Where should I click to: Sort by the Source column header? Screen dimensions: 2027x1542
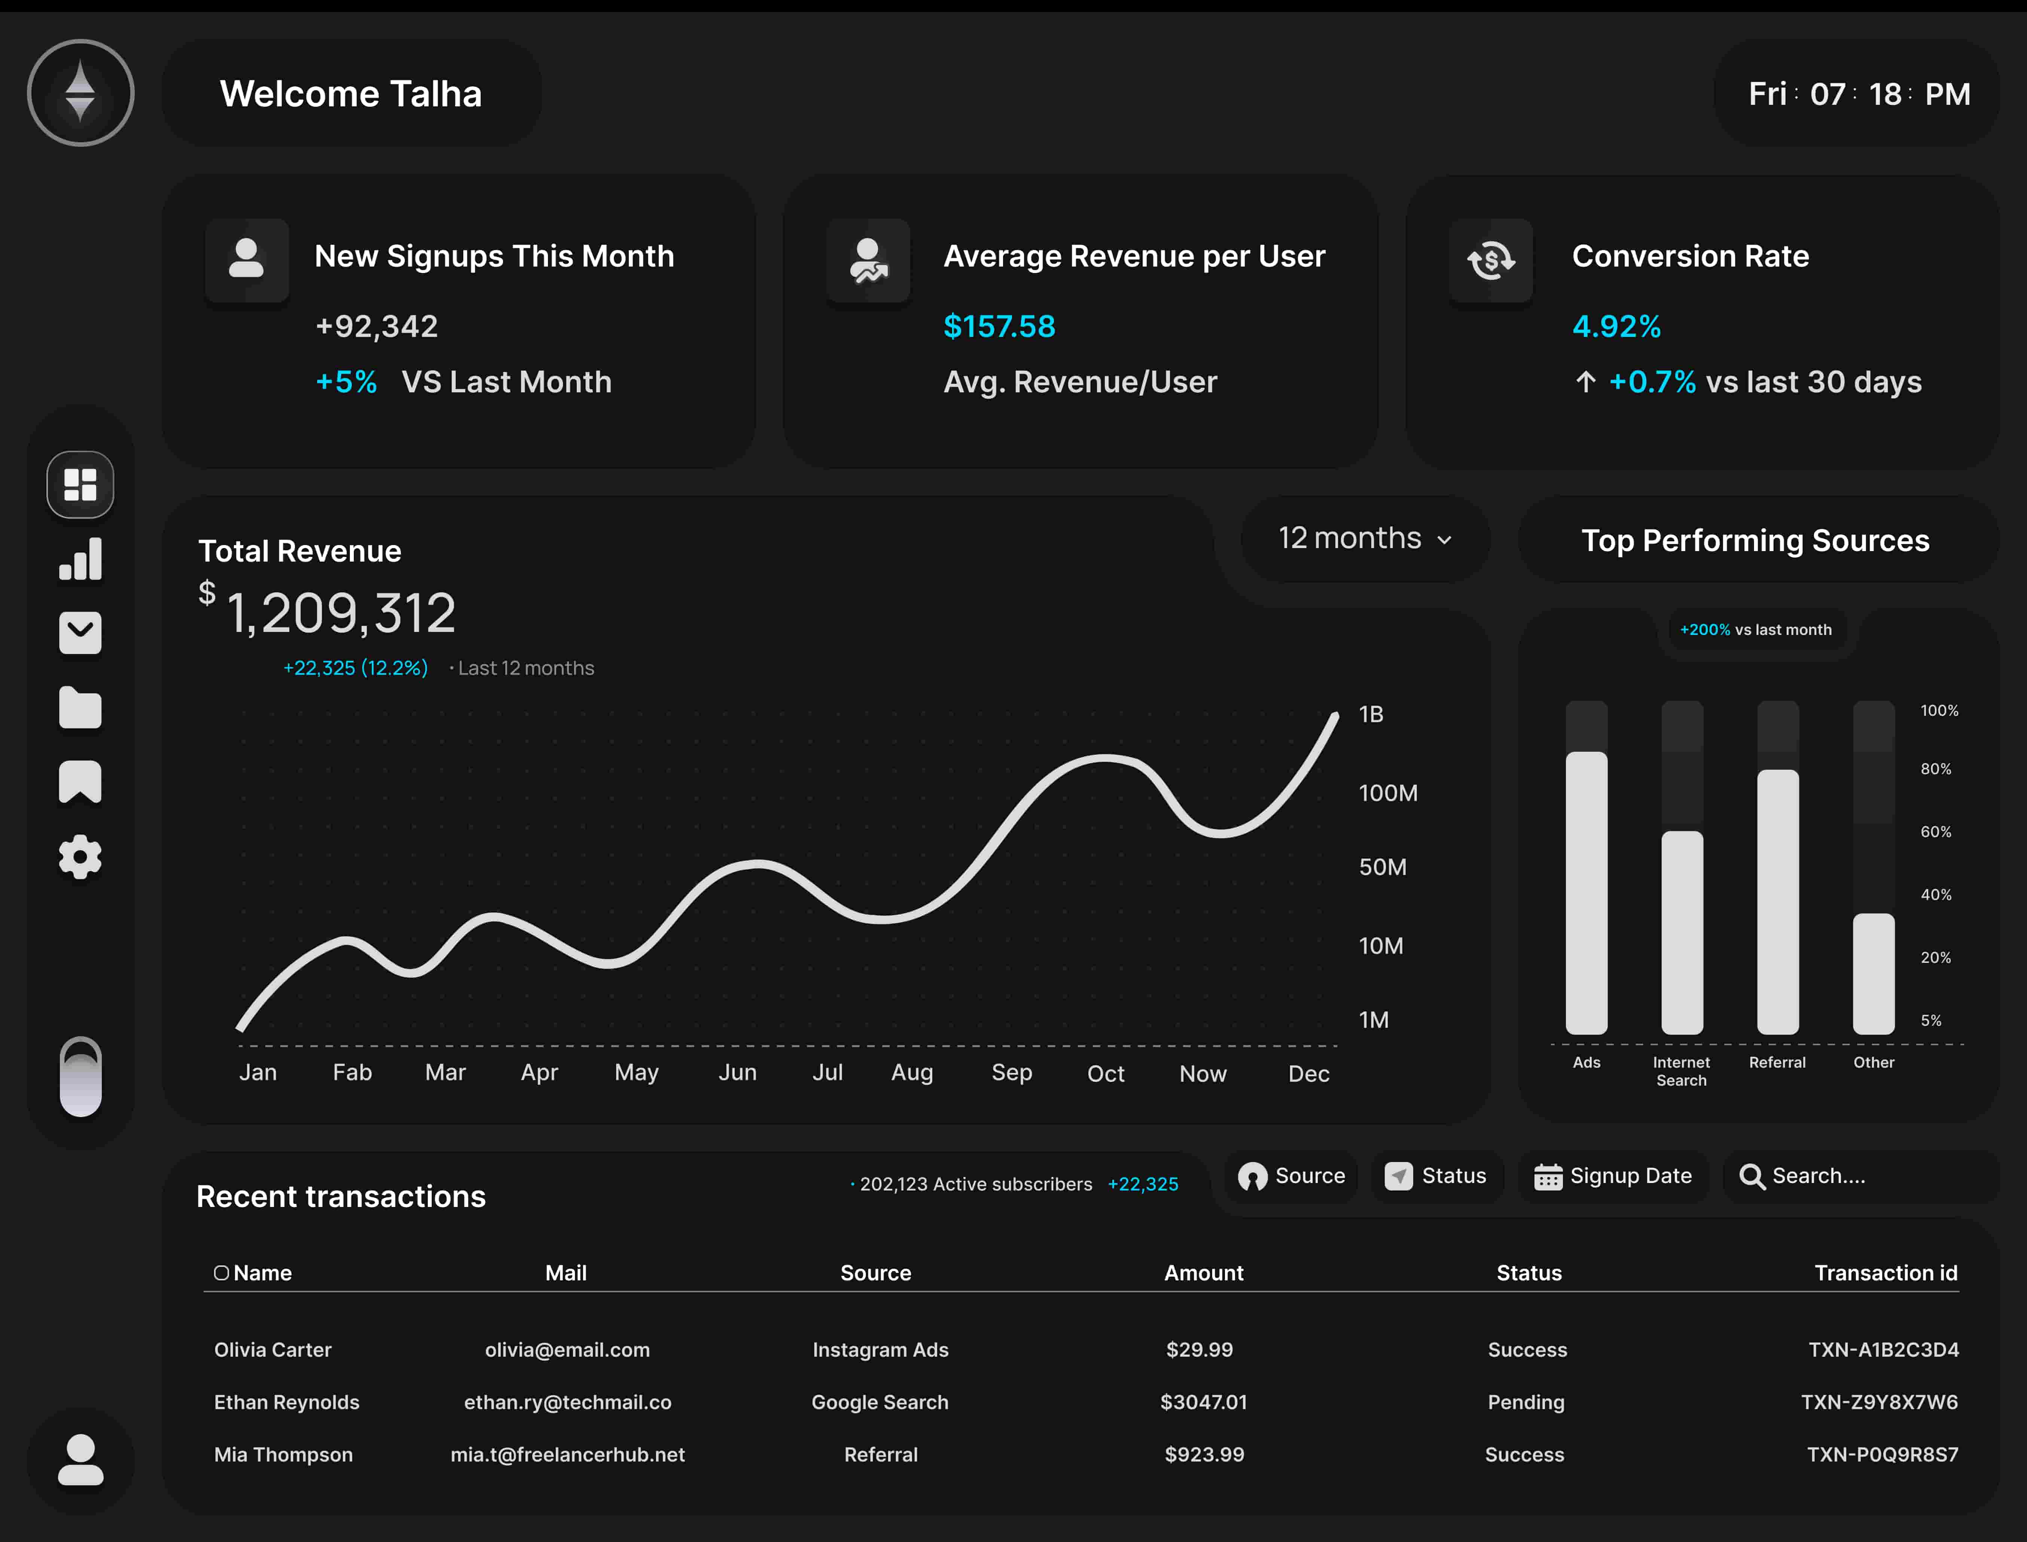[876, 1273]
